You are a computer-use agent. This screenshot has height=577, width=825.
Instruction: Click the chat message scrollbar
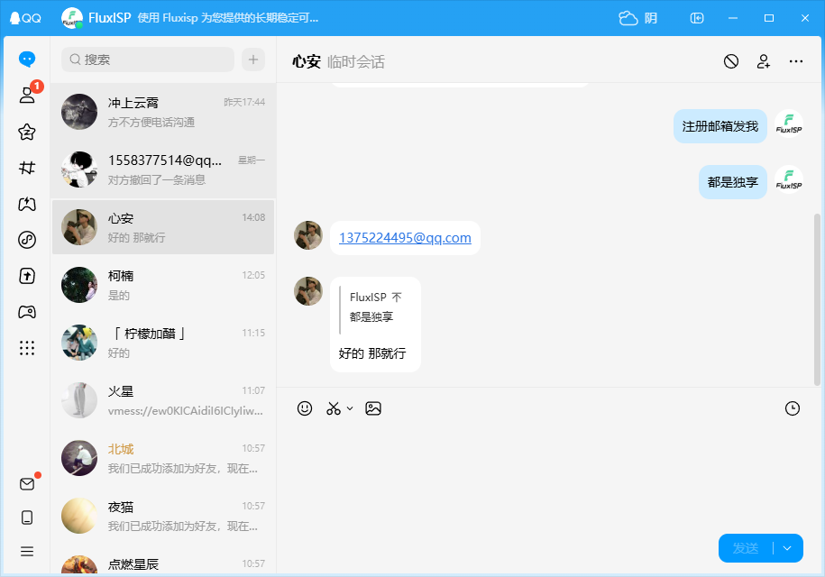pos(817,300)
